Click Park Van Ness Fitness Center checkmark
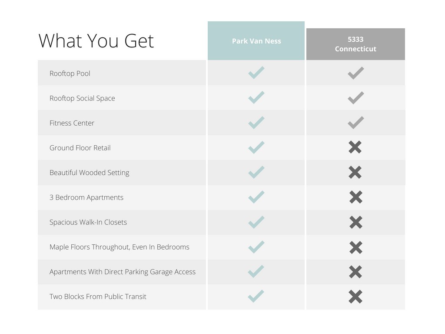This screenshot has height=334, width=445. coord(256,122)
